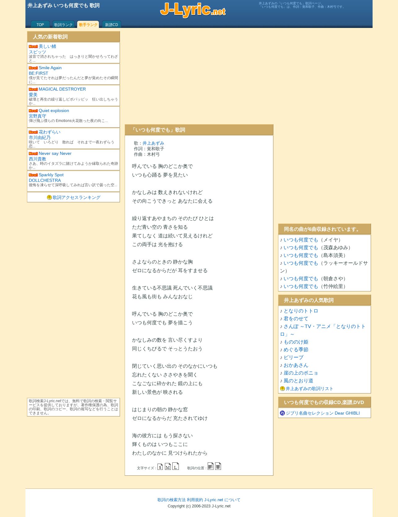Image resolution: width=398 pixels, height=517 pixels.
Task: Open the TOP tab
Action: [x=40, y=25]
